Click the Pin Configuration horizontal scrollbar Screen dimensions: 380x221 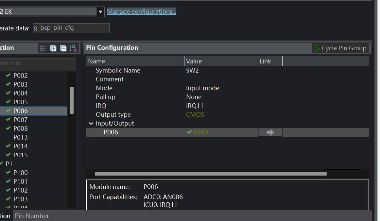click(211, 174)
